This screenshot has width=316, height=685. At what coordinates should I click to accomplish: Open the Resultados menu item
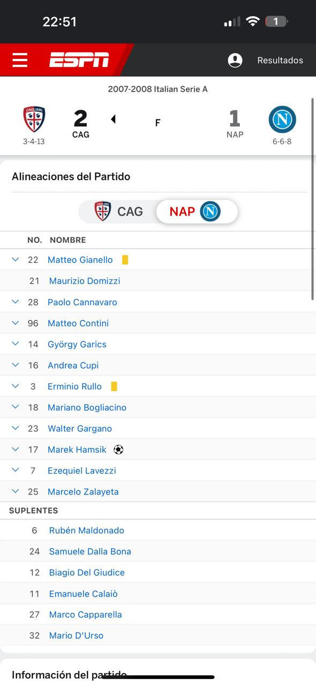280,60
